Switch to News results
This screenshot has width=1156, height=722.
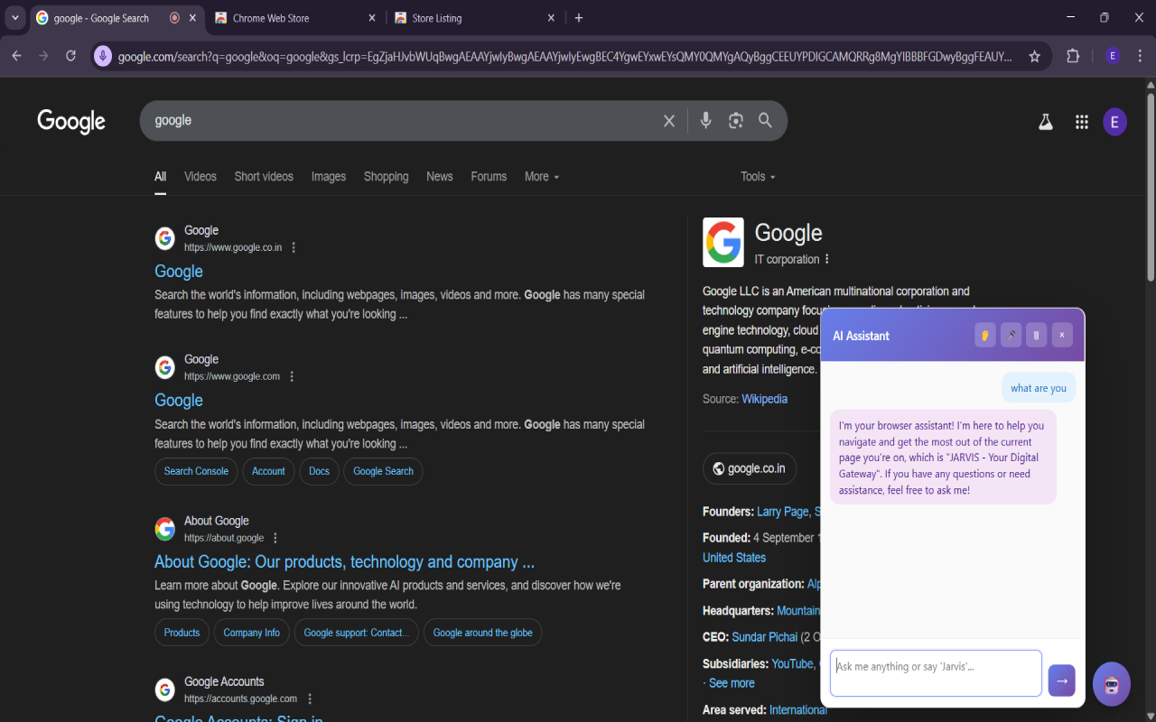440,177
